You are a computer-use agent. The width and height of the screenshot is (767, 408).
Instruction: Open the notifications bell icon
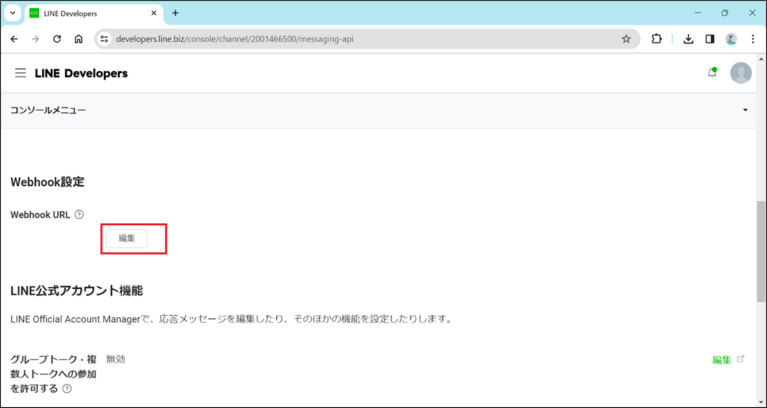(712, 73)
